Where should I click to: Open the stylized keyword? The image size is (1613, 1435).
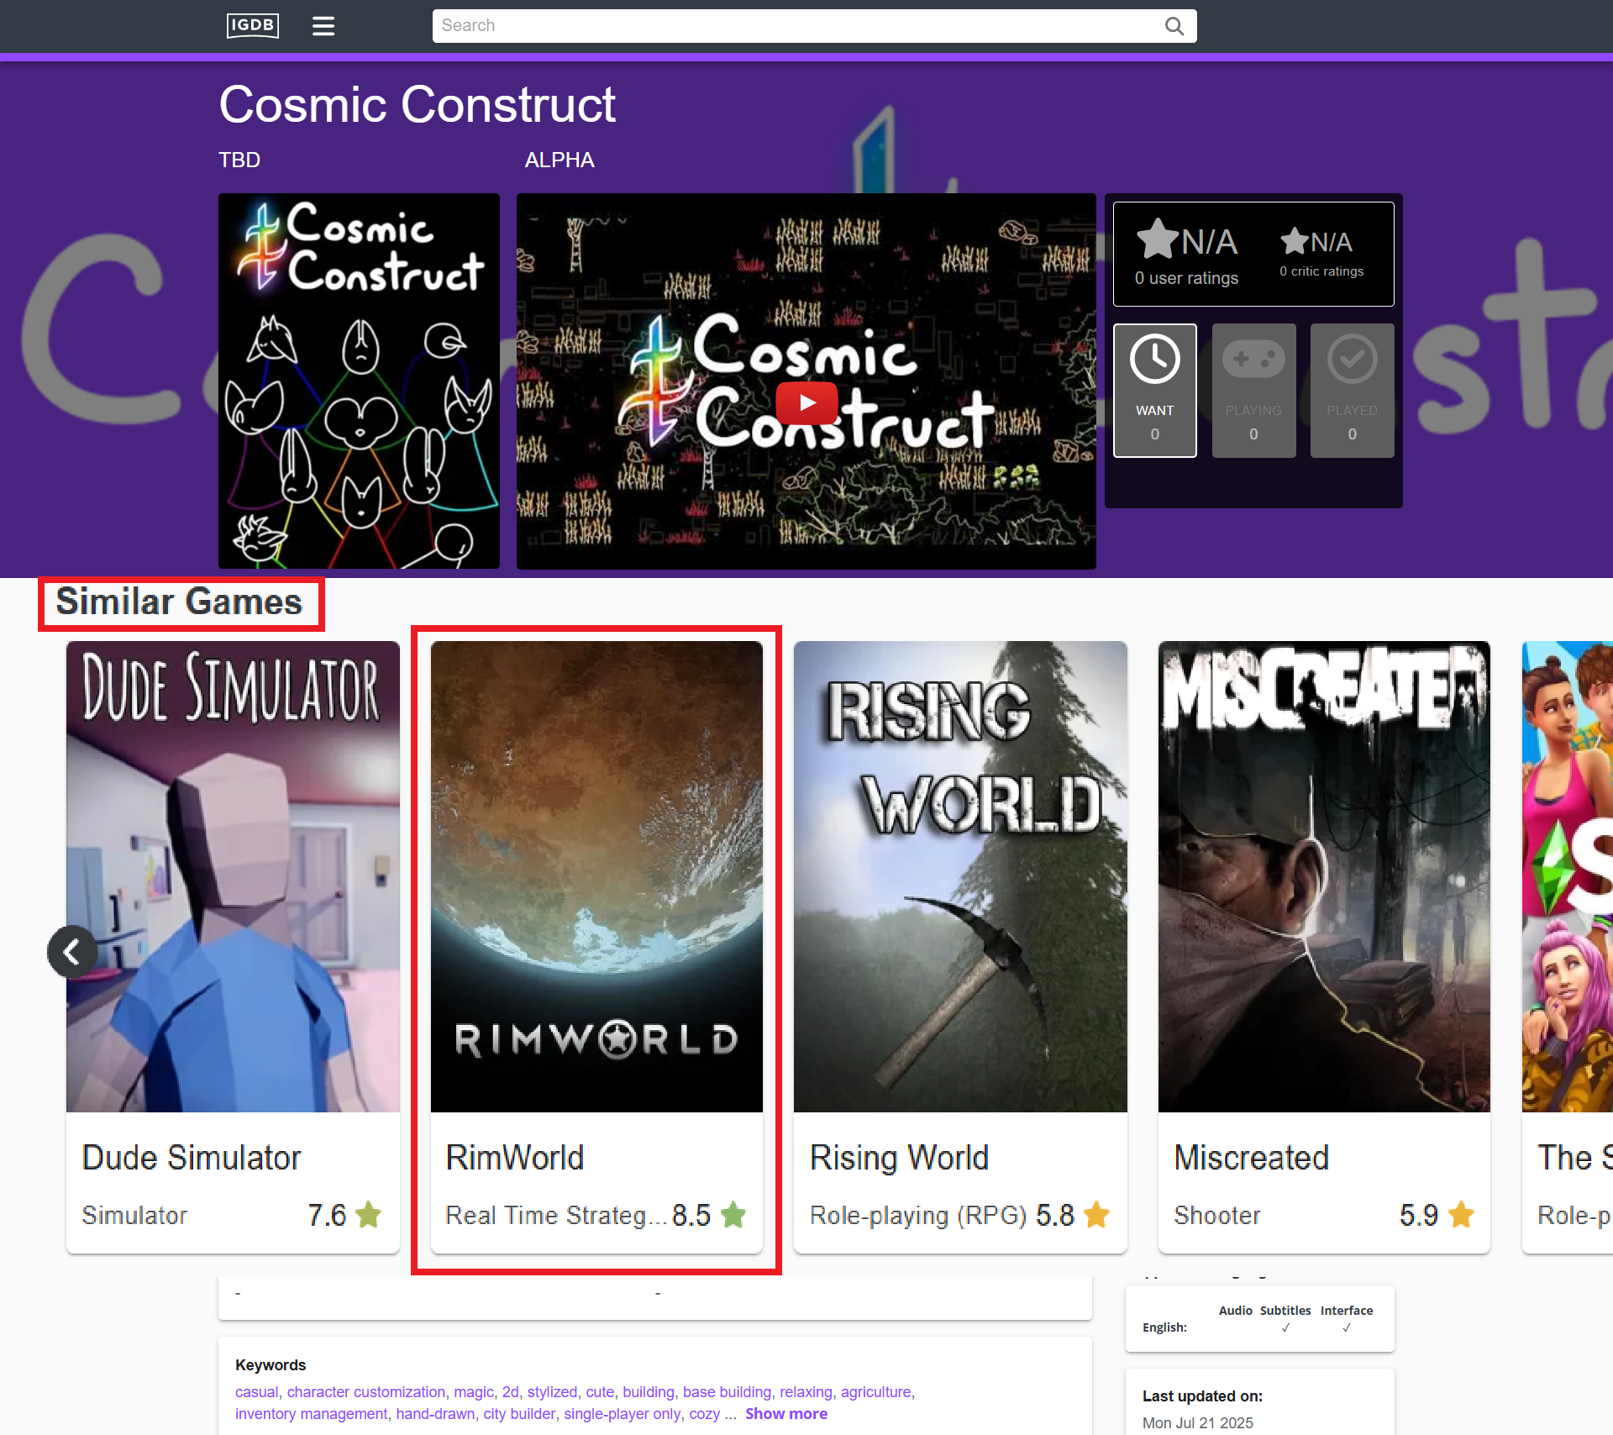coord(552,1392)
